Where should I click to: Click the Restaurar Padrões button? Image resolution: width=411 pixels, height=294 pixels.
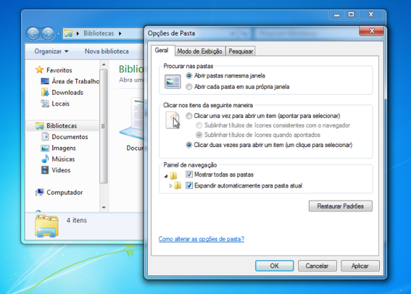tap(340, 206)
